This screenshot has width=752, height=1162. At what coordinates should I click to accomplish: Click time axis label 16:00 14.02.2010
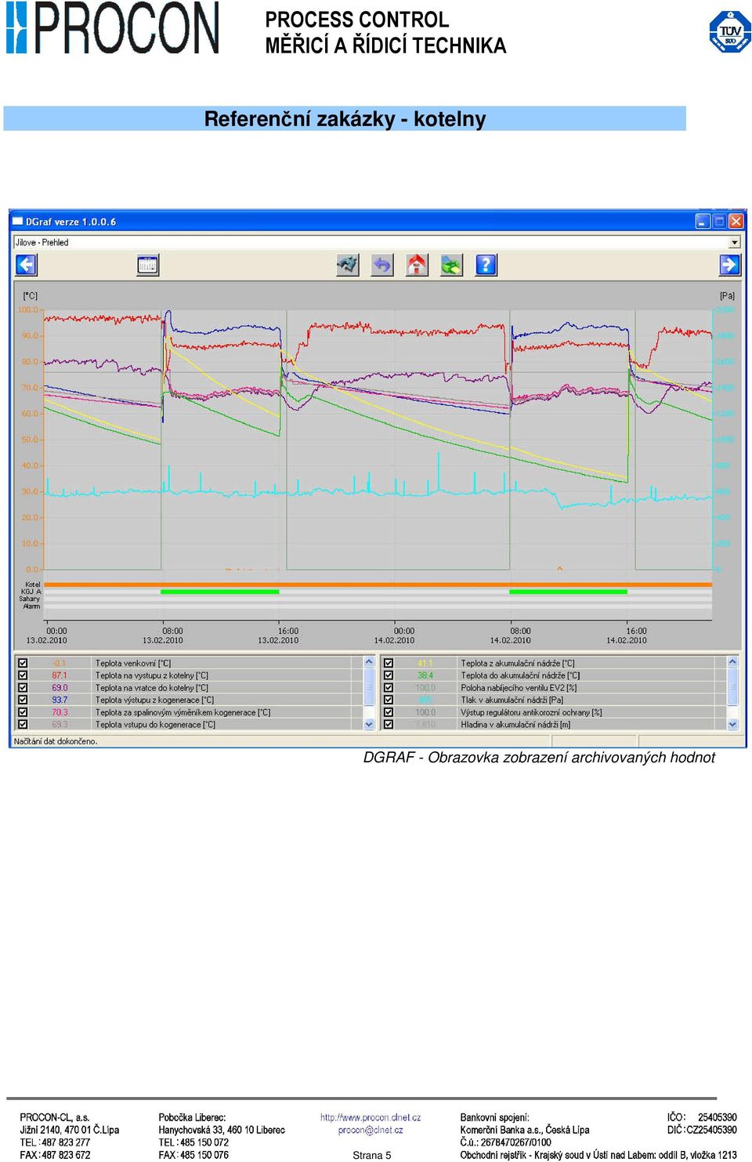tap(626, 635)
